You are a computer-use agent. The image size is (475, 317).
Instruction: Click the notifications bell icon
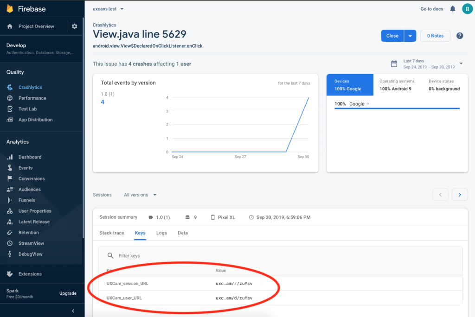[452, 8]
